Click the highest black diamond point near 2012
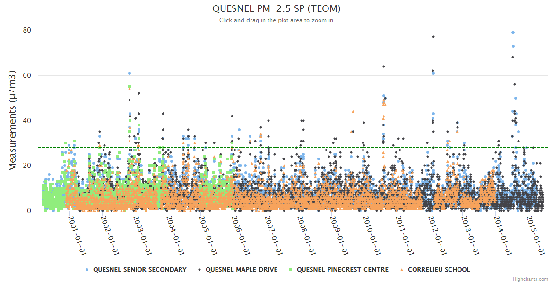 click(x=433, y=37)
